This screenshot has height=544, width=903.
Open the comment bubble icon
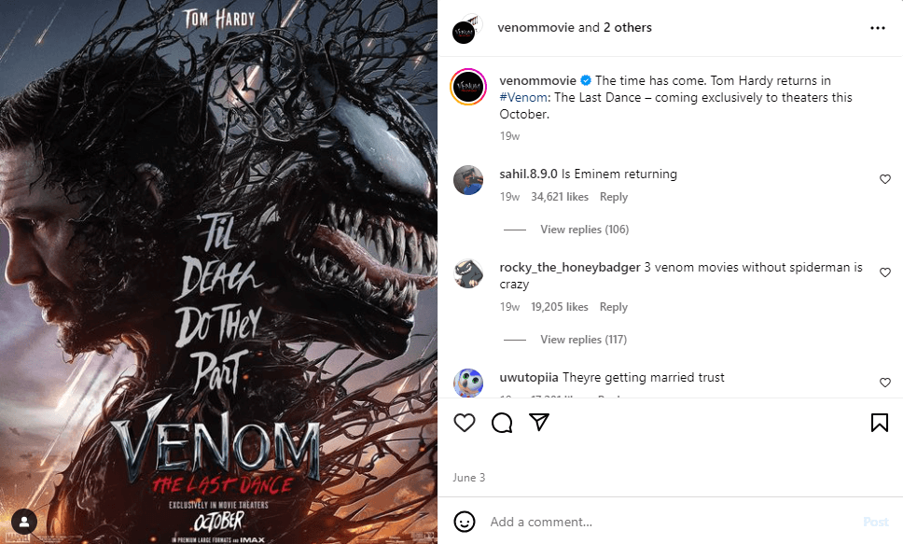click(502, 423)
